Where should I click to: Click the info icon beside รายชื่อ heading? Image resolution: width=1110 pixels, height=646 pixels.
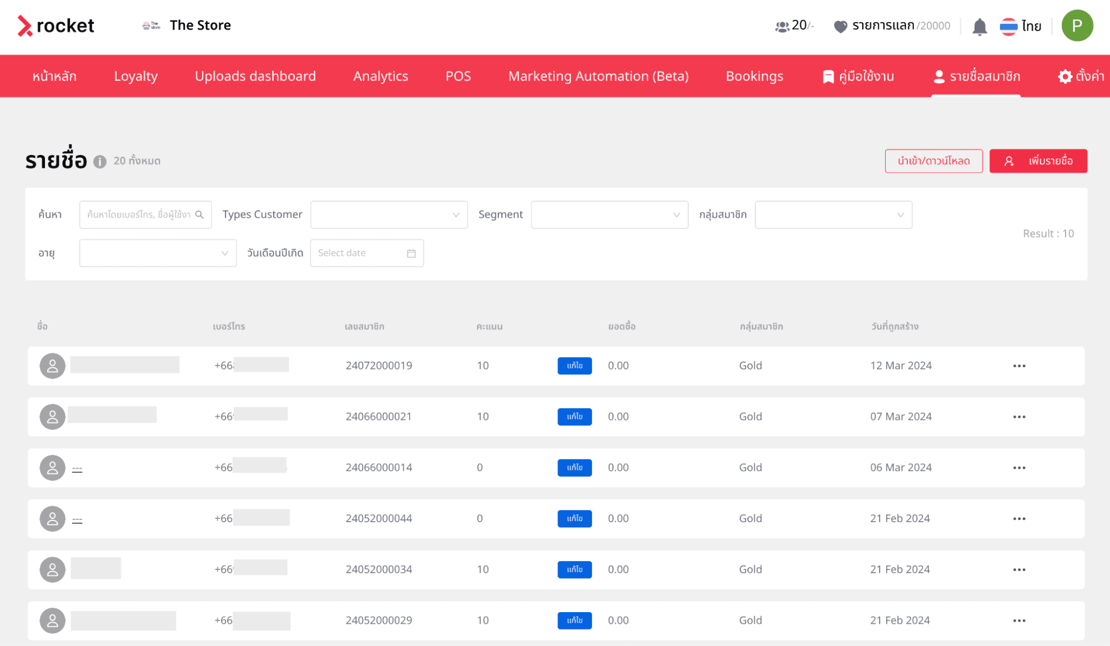tap(100, 162)
